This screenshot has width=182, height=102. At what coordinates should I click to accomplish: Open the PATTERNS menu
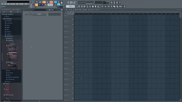tap(13, 4)
